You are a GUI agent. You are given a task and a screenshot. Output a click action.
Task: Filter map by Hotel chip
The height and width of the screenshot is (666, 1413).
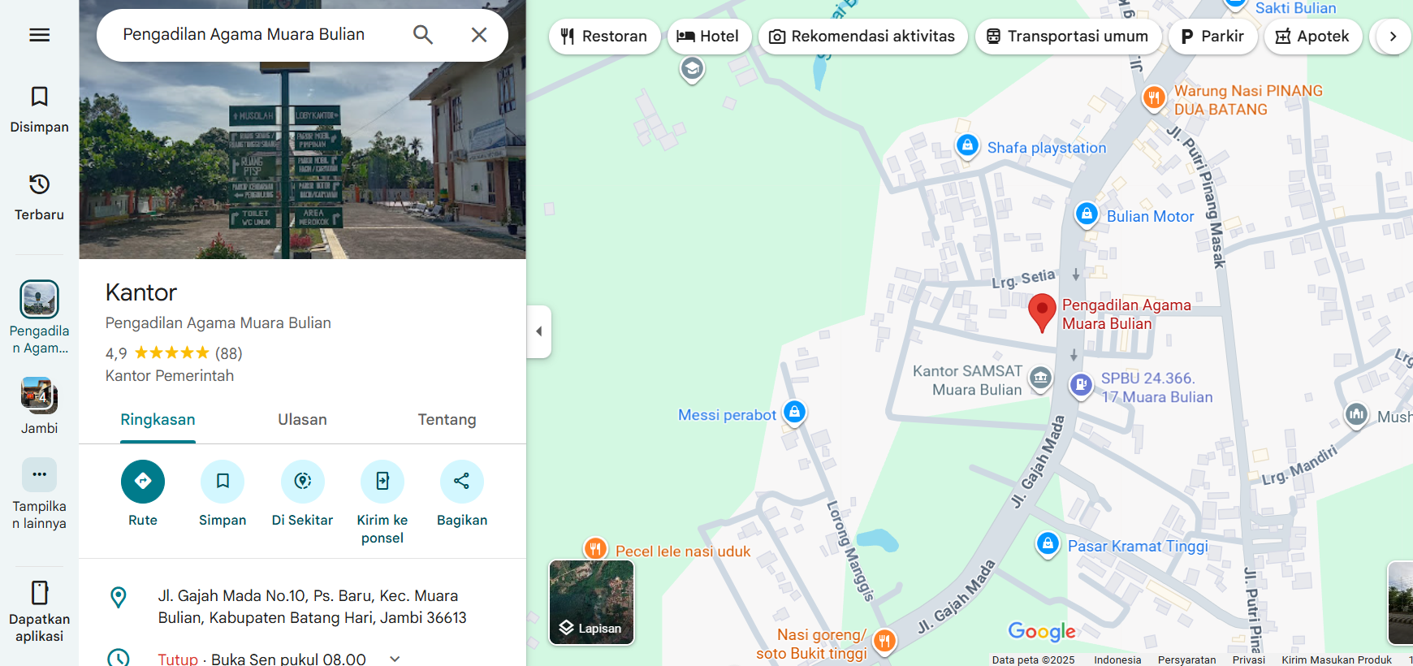[x=709, y=37]
